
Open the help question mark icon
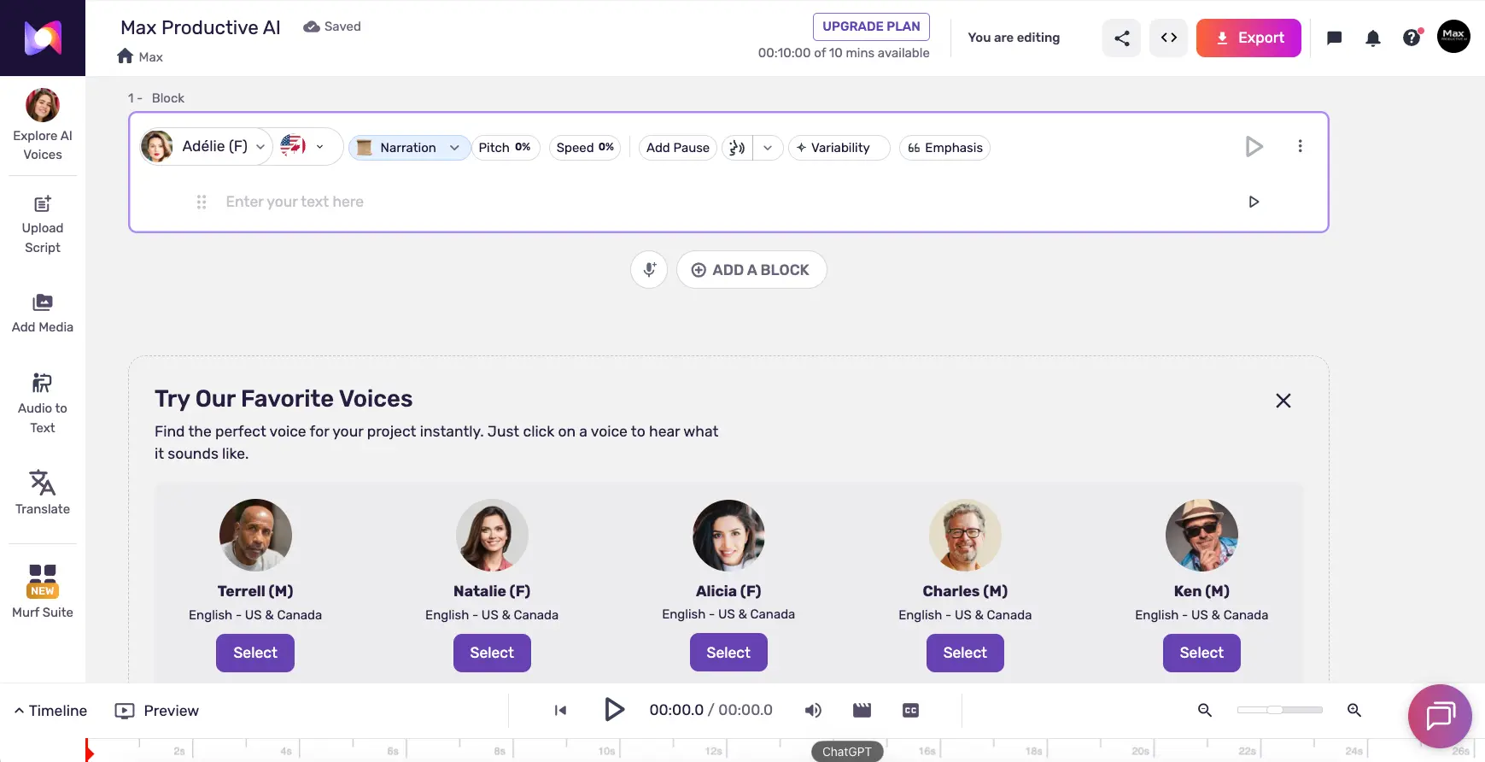tap(1412, 38)
